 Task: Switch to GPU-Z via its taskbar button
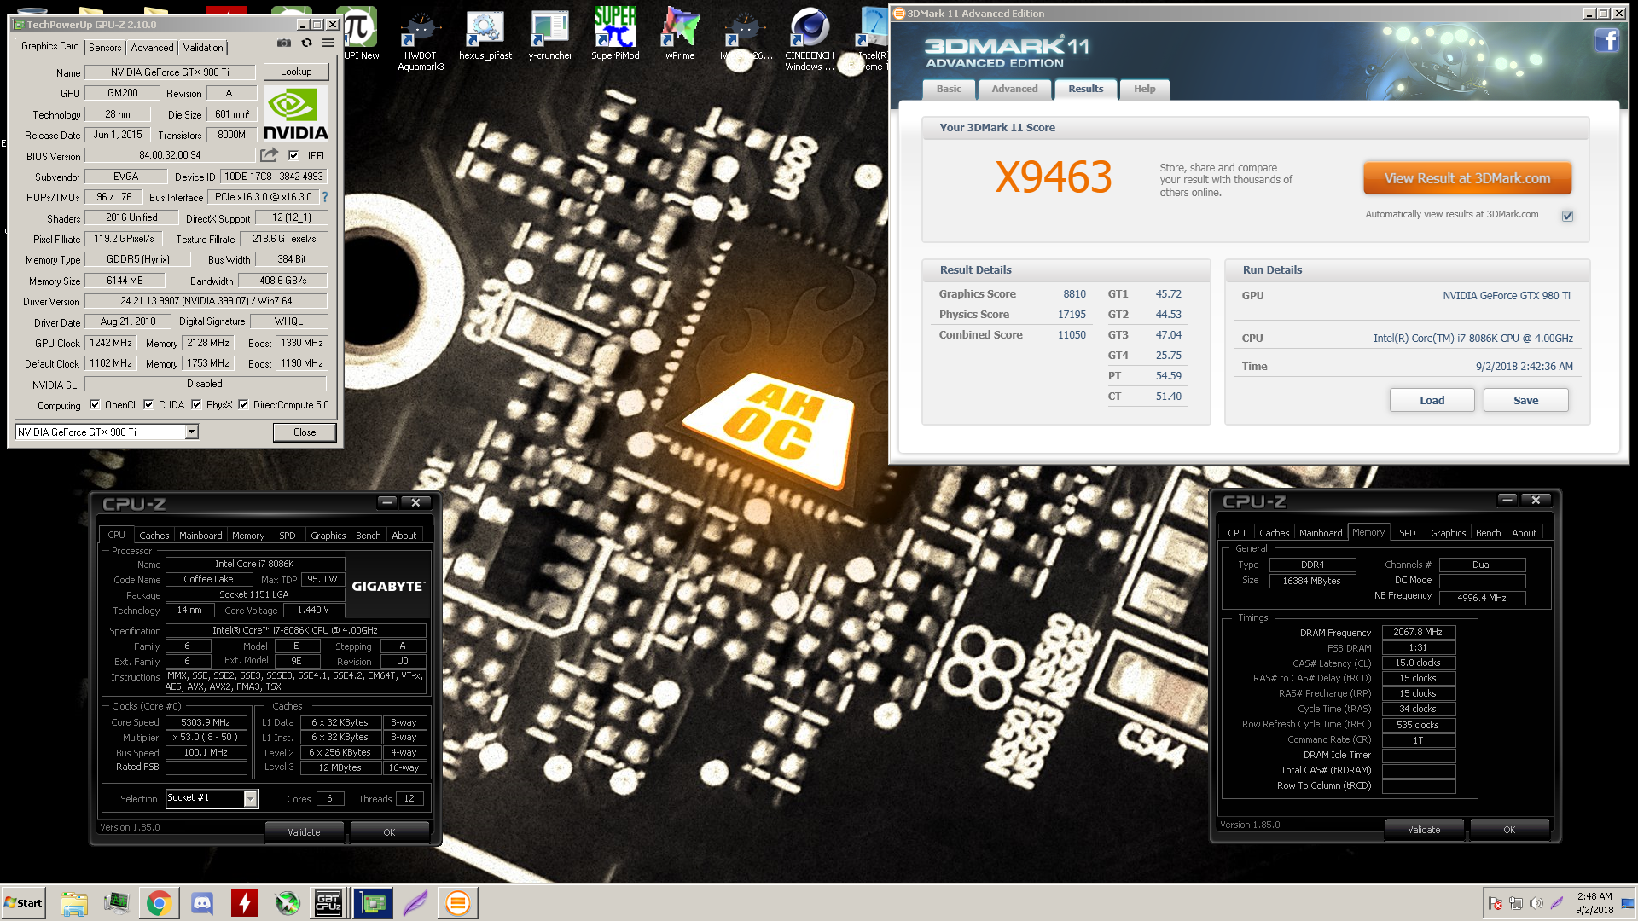(373, 903)
